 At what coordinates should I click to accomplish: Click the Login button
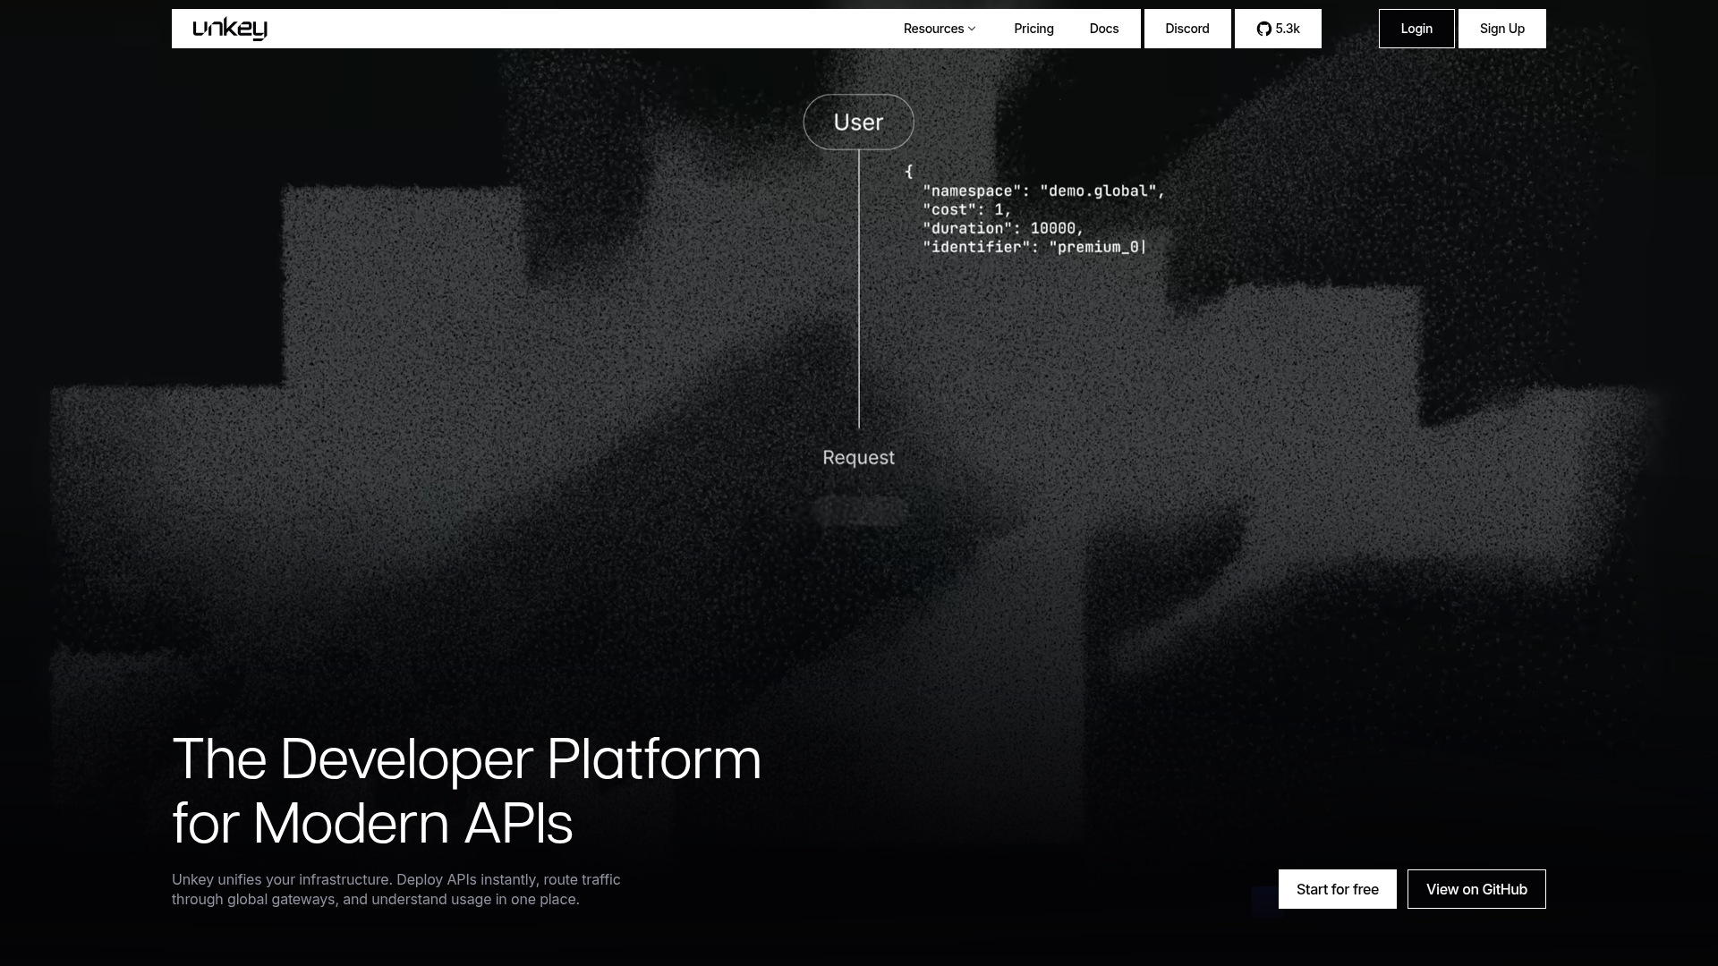1416,29
